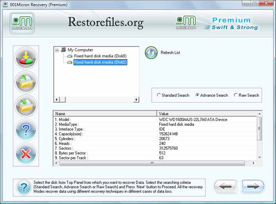Click the Disk1 drive icon
276x204 pixels.
click(x=70, y=62)
